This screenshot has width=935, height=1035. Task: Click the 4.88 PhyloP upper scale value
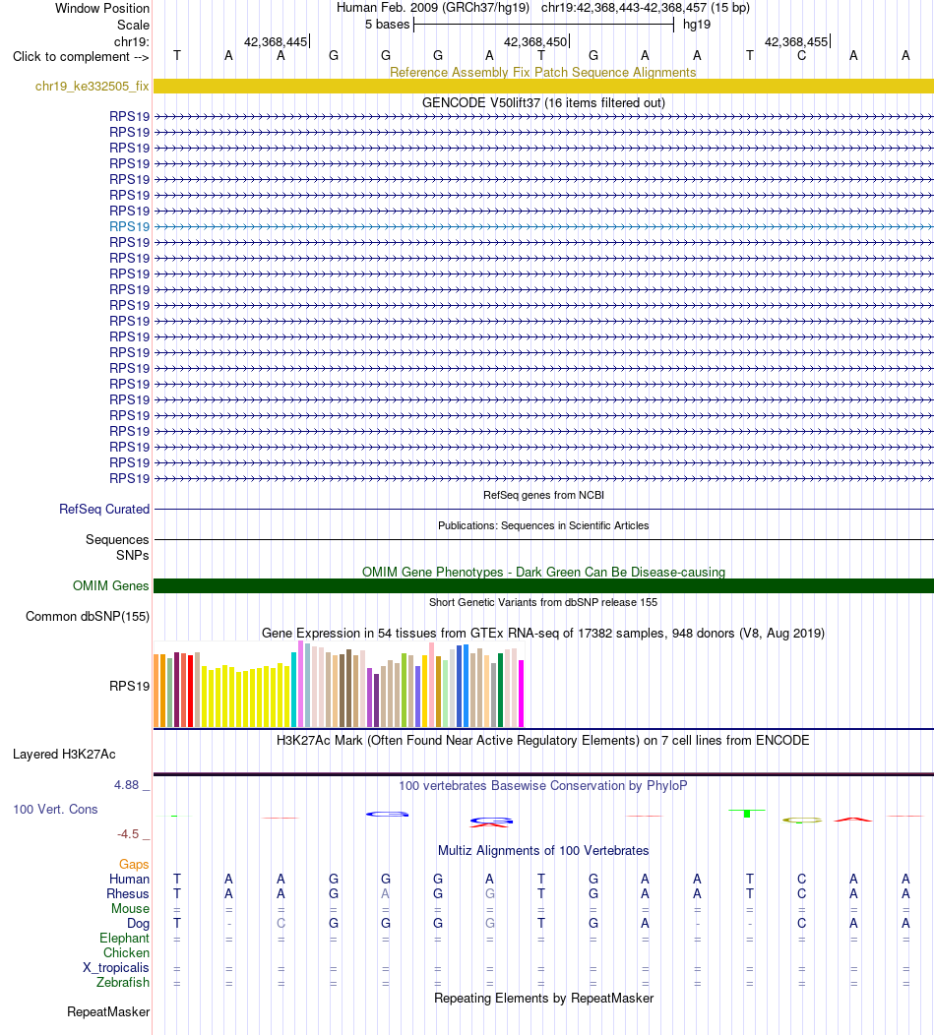coord(127,785)
